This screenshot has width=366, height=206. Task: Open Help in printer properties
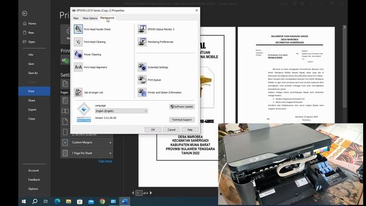pyautogui.click(x=190, y=130)
